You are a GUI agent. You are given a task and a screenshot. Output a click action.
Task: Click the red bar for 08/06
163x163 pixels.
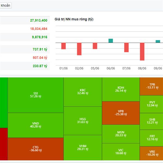click(142, 52)
